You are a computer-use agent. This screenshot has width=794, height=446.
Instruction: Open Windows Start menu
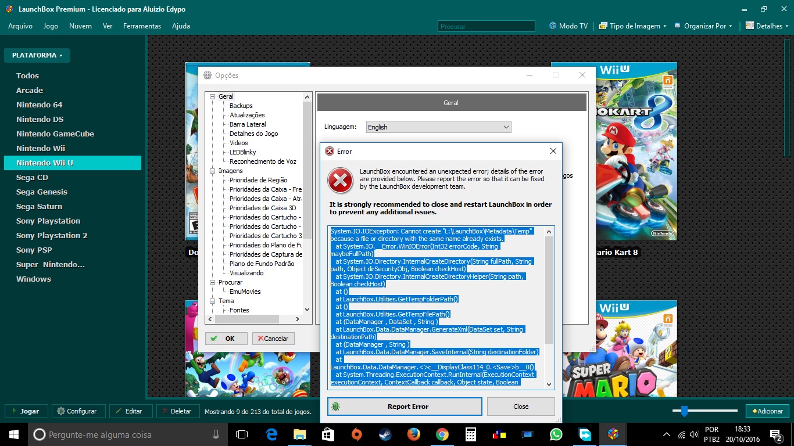13,434
